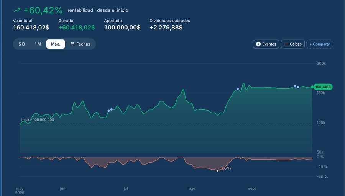Click the ago month label

(192, 188)
